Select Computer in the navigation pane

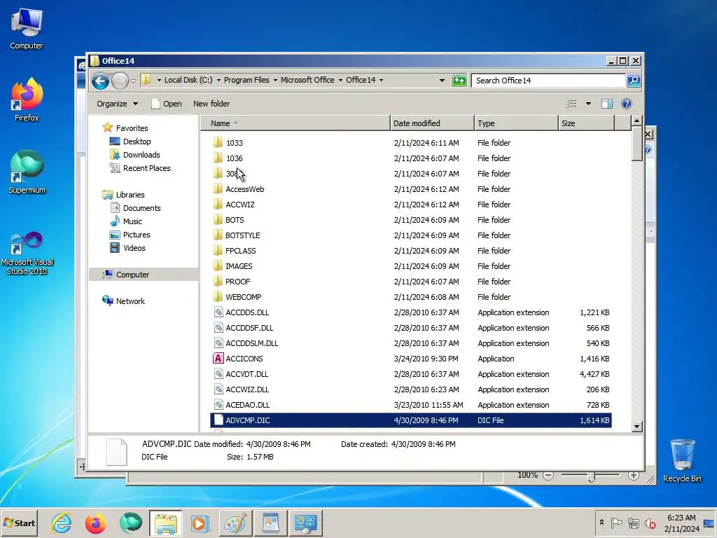pyautogui.click(x=132, y=275)
